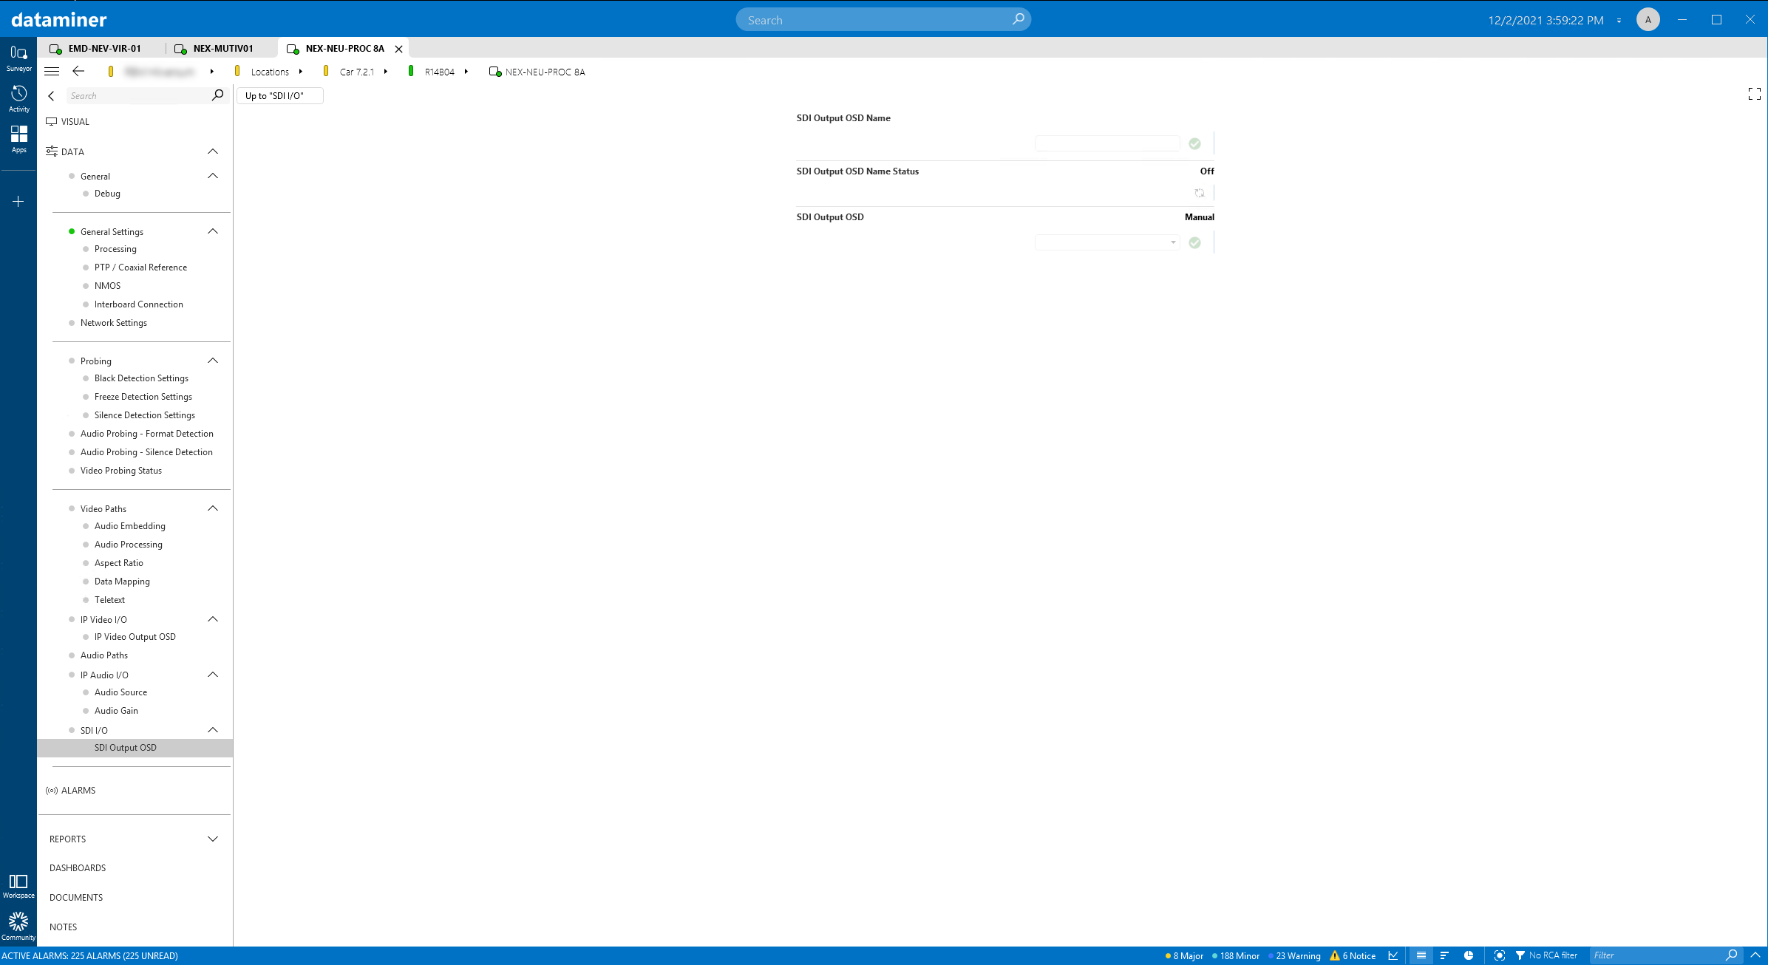Filter alarms by 23 Warning
The image size is (1768, 965).
(x=1294, y=955)
